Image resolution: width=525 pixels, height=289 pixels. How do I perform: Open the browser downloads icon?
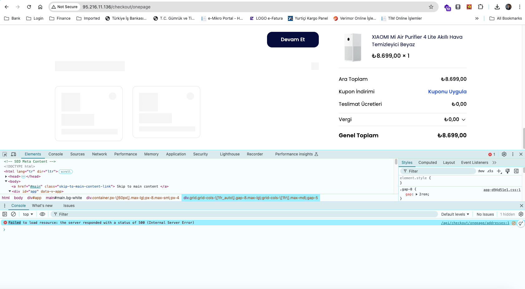click(x=497, y=7)
